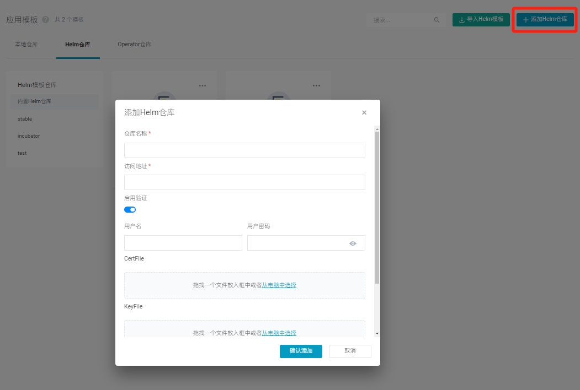Click 确认添加 button
Screen dimensions: 580x390
[301, 351]
